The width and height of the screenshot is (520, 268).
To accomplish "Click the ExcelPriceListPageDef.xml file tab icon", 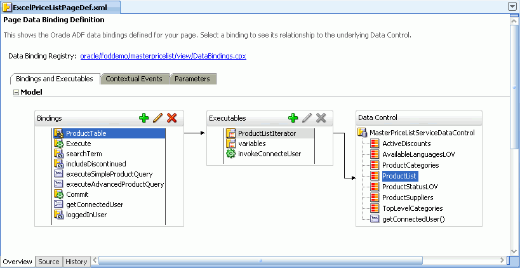I will click(6, 7).
